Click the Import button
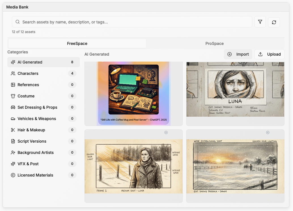This screenshot has width=293, height=211. (x=238, y=54)
